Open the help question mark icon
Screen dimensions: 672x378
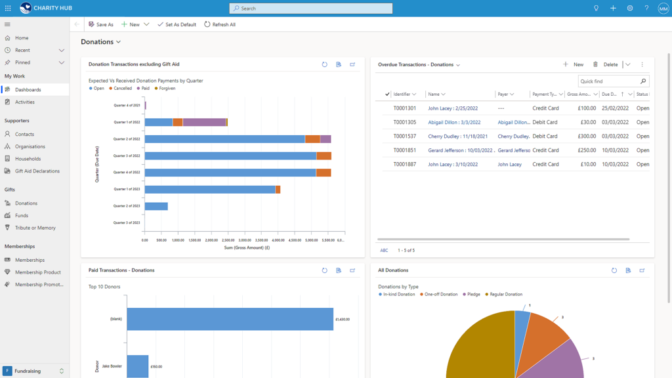646,8
